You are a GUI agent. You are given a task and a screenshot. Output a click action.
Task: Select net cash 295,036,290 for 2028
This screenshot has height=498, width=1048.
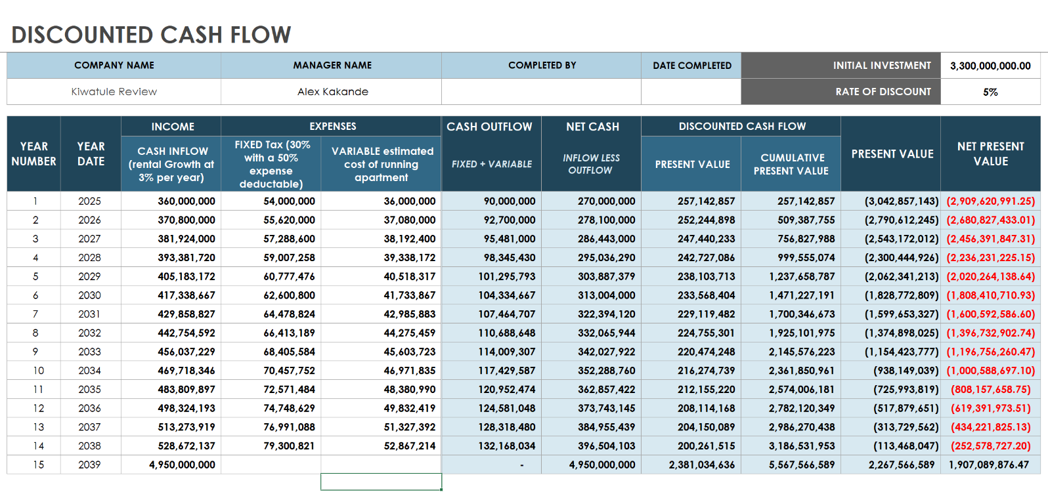(x=592, y=258)
